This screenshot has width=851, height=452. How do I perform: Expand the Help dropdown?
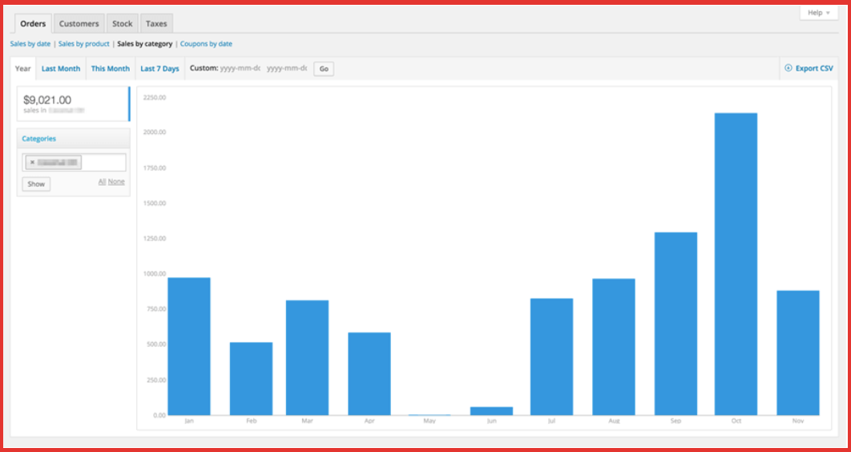pyautogui.click(x=818, y=13)
